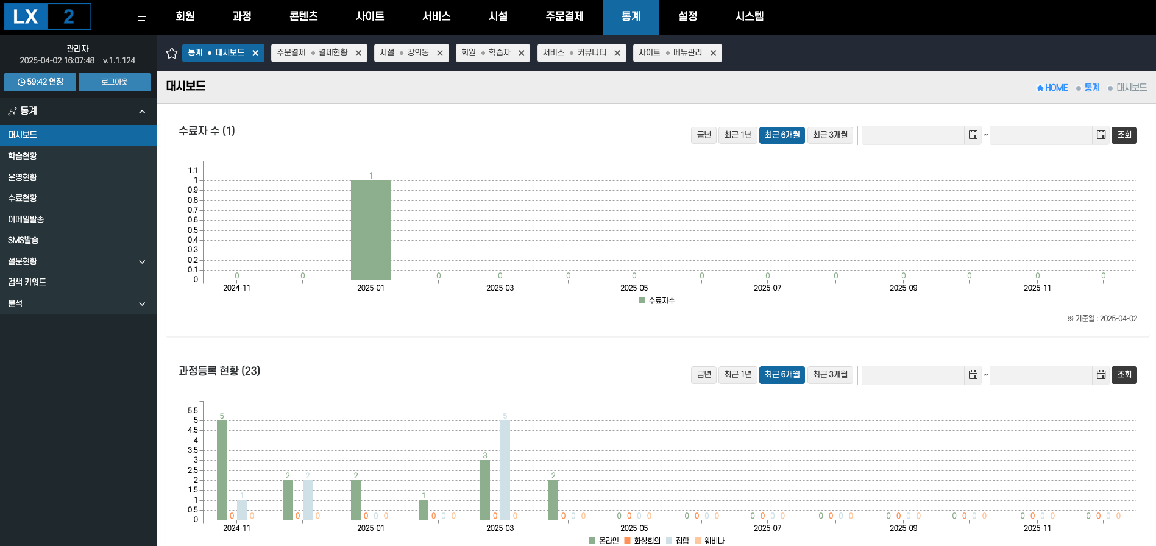Select 금년 range for 수료자 수
The height and width of the screenshot is (546, 1156).
pos(703,135)
